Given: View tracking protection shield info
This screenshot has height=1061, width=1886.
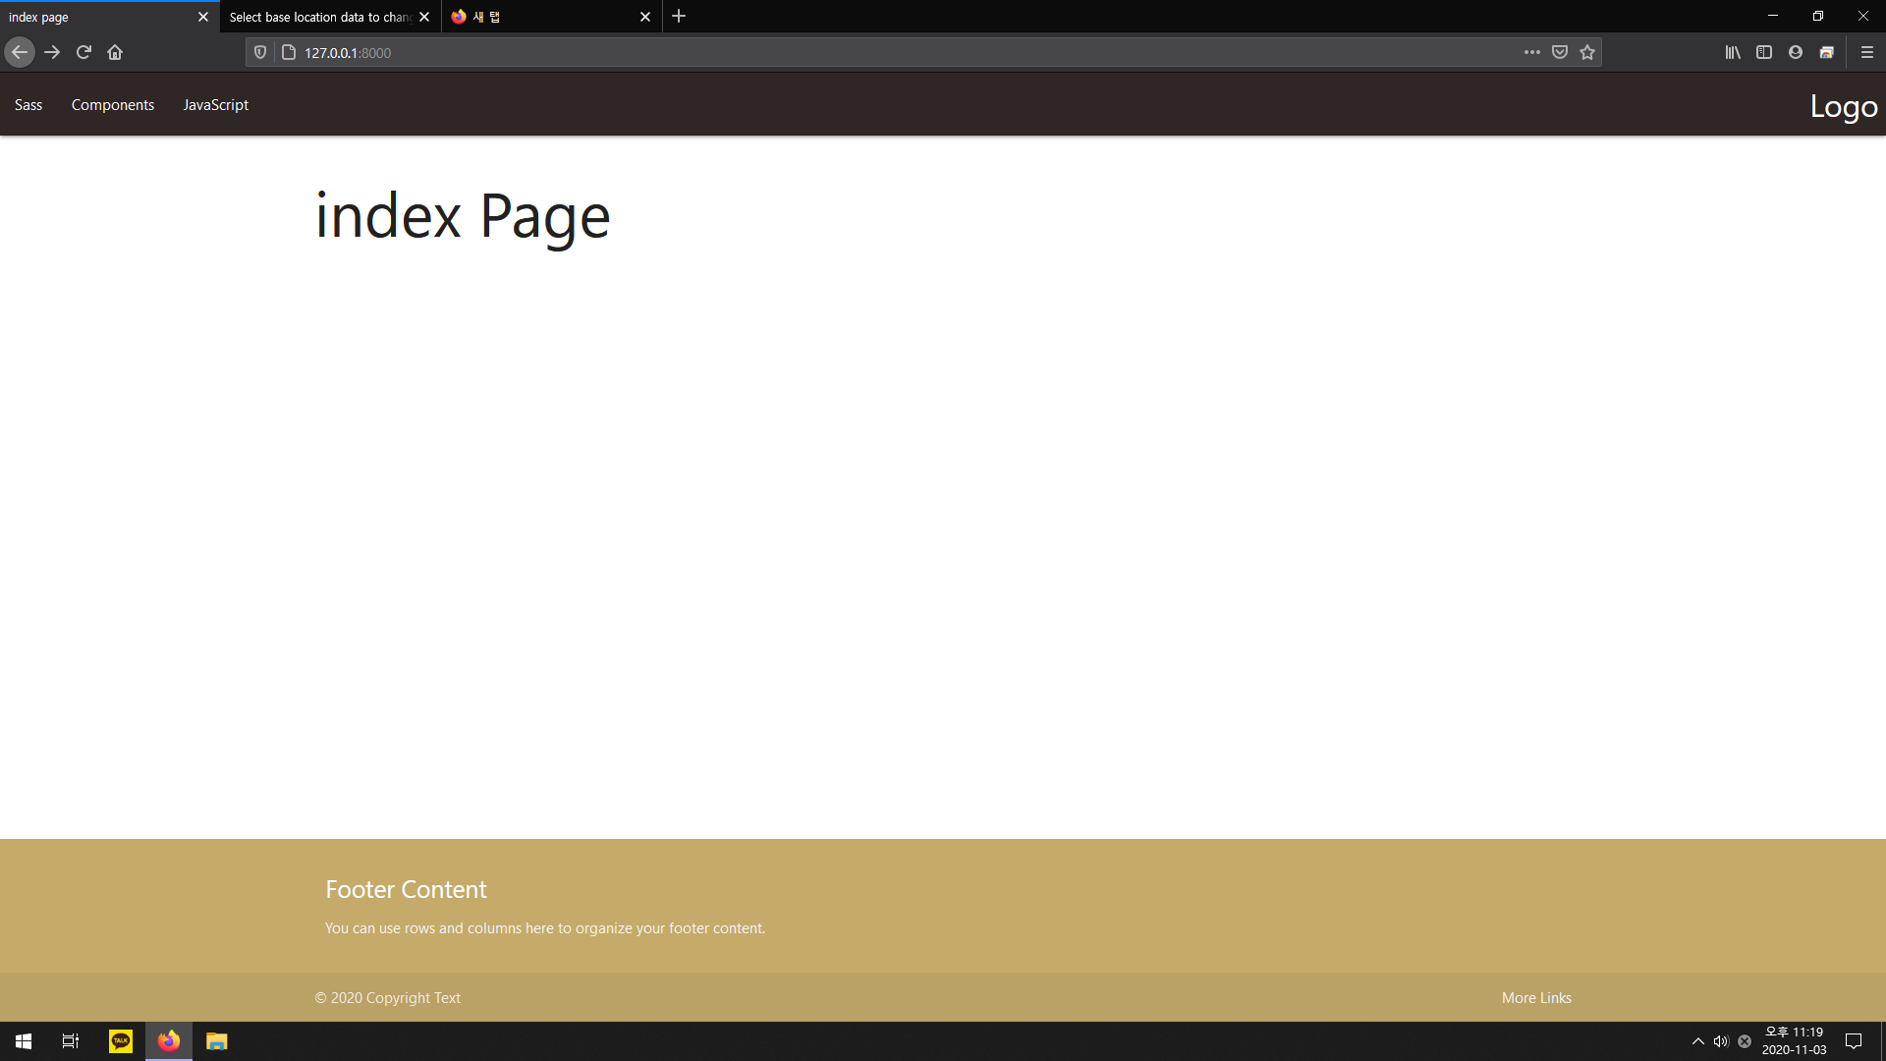Looking at the screenshot, I should [x=260, y=52].
